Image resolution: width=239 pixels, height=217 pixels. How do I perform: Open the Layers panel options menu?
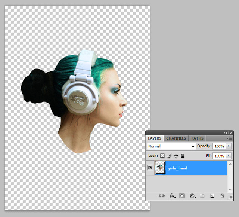coord(229,138)
